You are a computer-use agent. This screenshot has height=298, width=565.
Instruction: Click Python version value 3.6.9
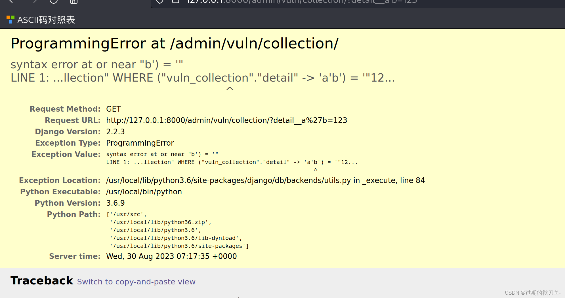[115, 203]
